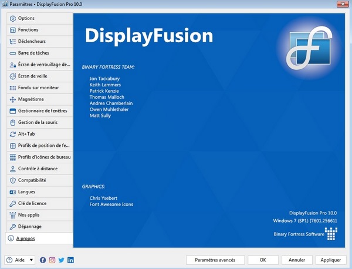Click the Appliquer button
The width and height of the screenshot is (352, 269).
coord(331,260)
